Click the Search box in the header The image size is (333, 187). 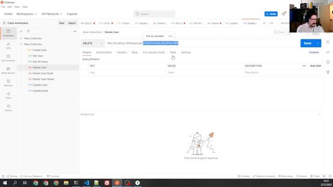pos(154,14)
